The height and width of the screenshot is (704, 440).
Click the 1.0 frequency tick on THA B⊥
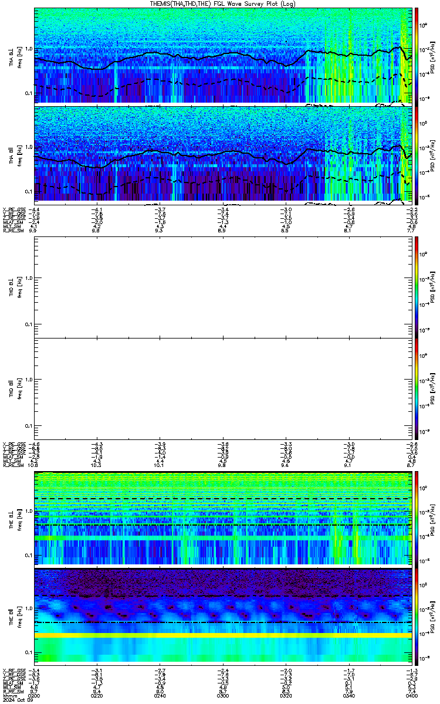click(28, 48)
